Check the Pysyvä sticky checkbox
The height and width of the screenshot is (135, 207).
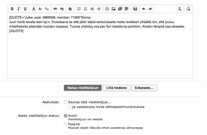66,124
